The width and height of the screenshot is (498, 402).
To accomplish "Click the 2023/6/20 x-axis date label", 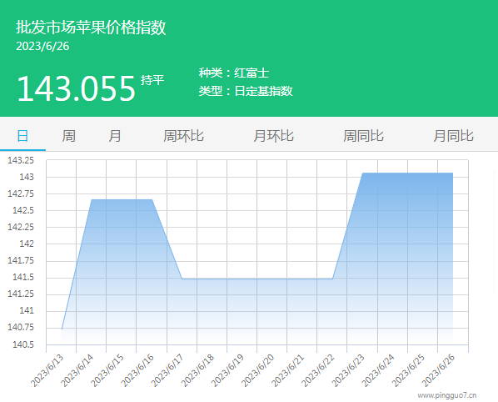I will [x=257, y=370].
